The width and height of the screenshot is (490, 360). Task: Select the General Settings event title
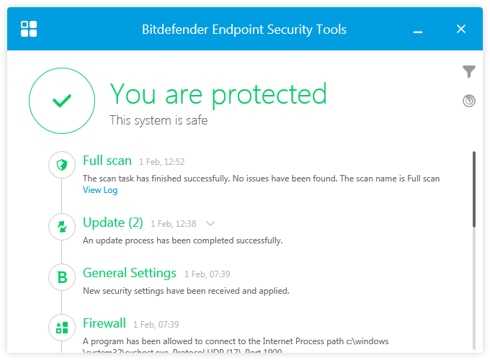pyautogui.click(x=130, y=273)
